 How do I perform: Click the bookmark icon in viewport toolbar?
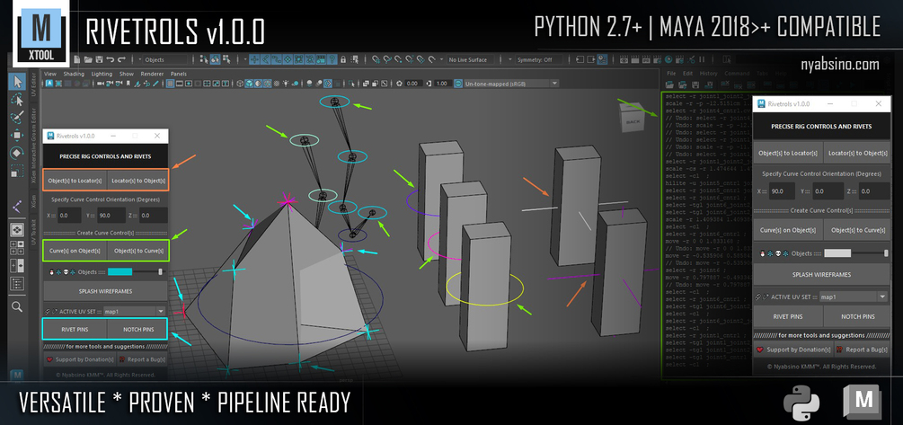128,84
